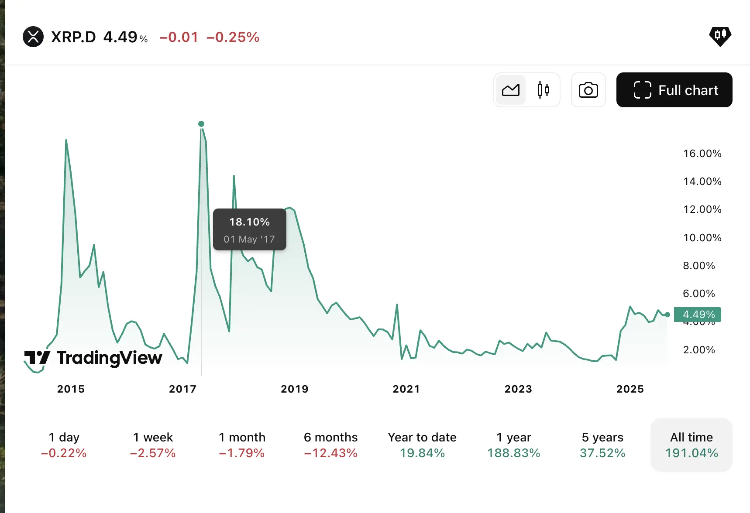Select the 1 day time range

[x=64, y=445]
